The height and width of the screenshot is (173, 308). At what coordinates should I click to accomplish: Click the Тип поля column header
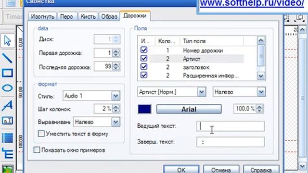pos(212,41)
